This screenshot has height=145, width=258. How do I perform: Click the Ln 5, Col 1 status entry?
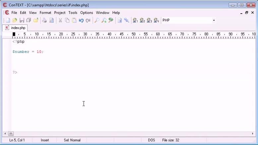pos(17,140)
